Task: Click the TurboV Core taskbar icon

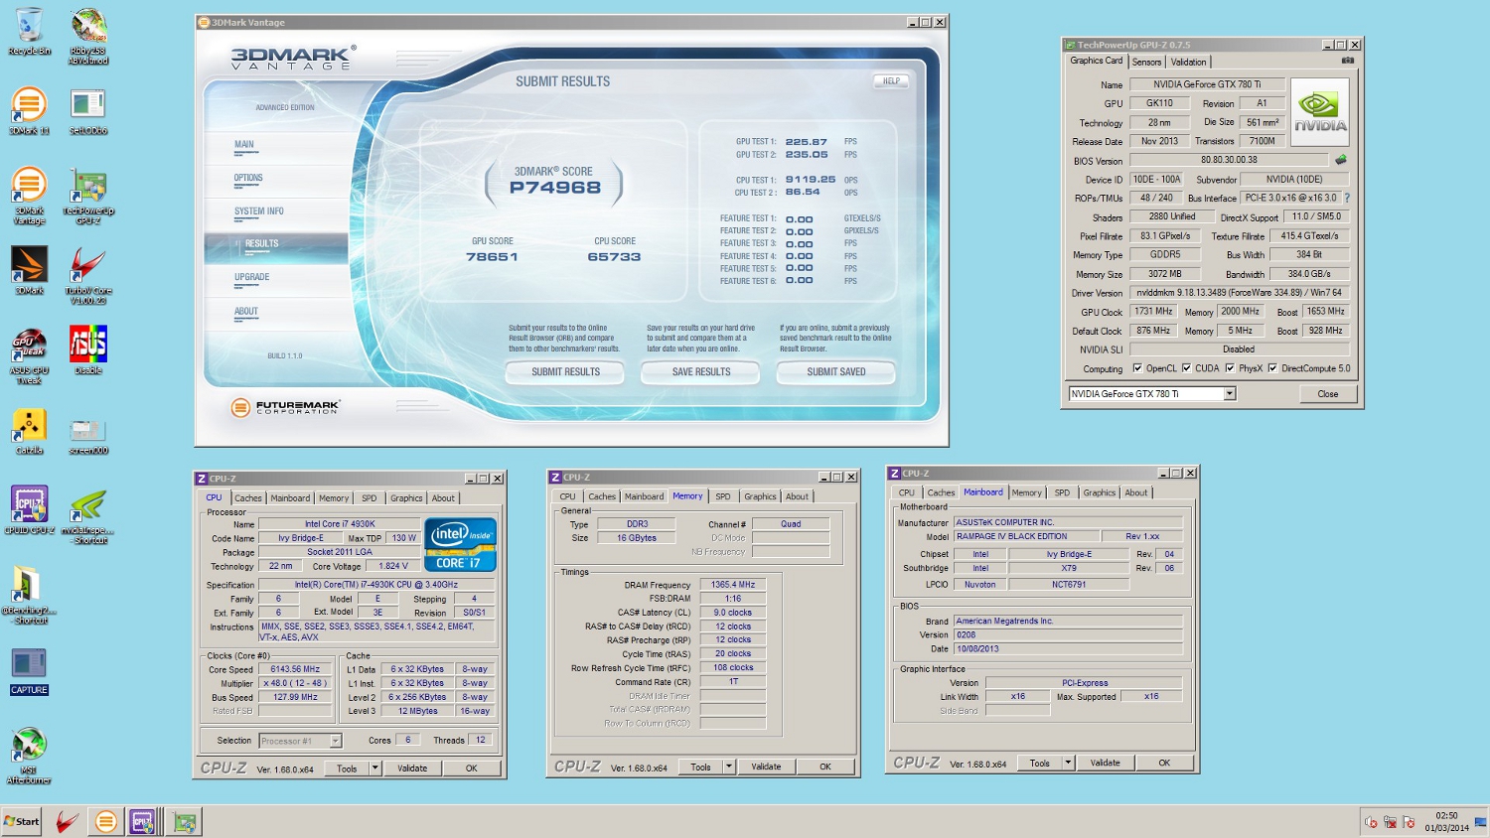Action: [x=68, y=821]
